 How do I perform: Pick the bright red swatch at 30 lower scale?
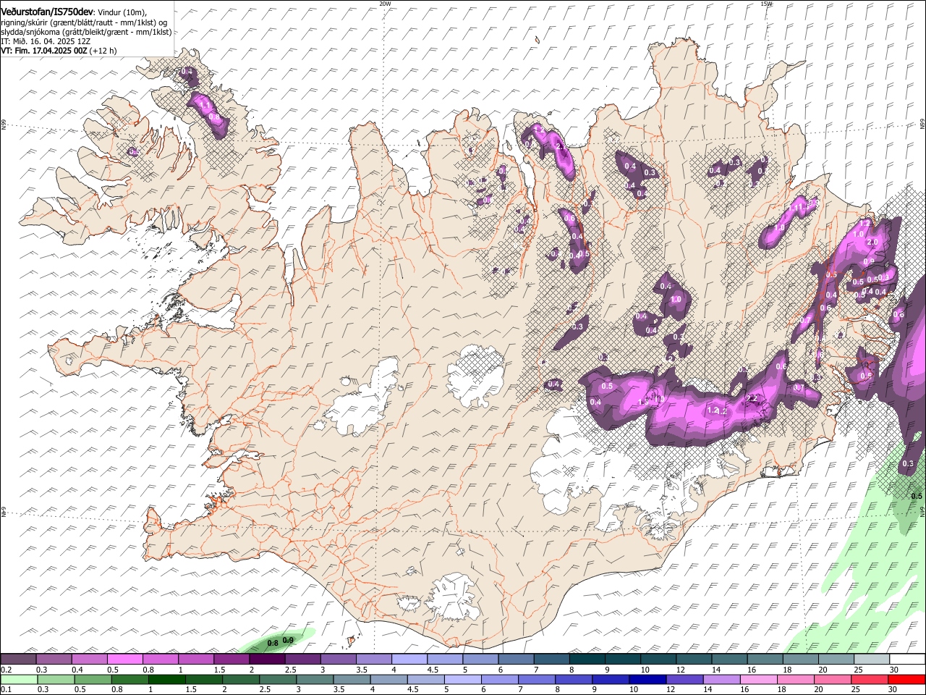(x=906, y=679)
